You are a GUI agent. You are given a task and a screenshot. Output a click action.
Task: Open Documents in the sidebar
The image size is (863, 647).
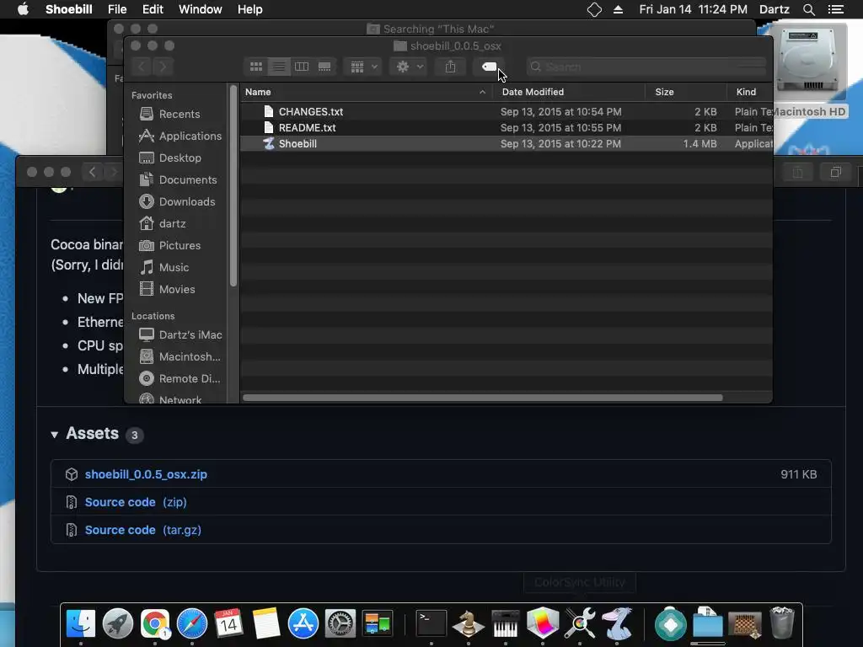(178, 180)
